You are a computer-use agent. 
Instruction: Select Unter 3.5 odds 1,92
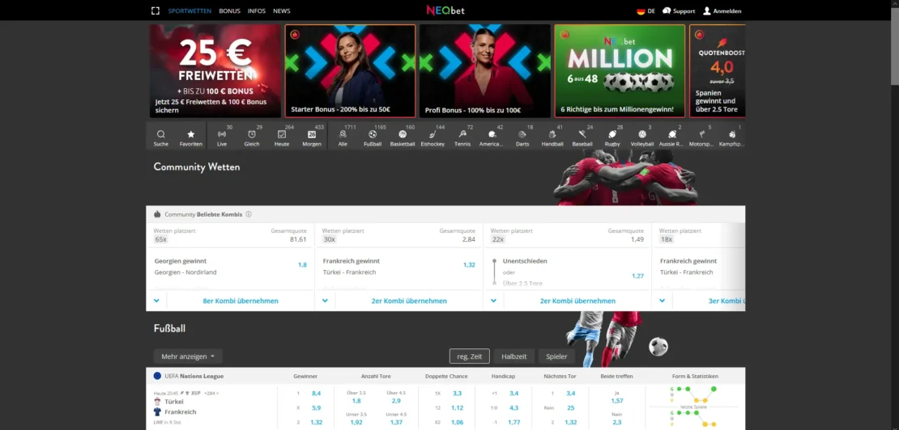click(x=356, y=423)
